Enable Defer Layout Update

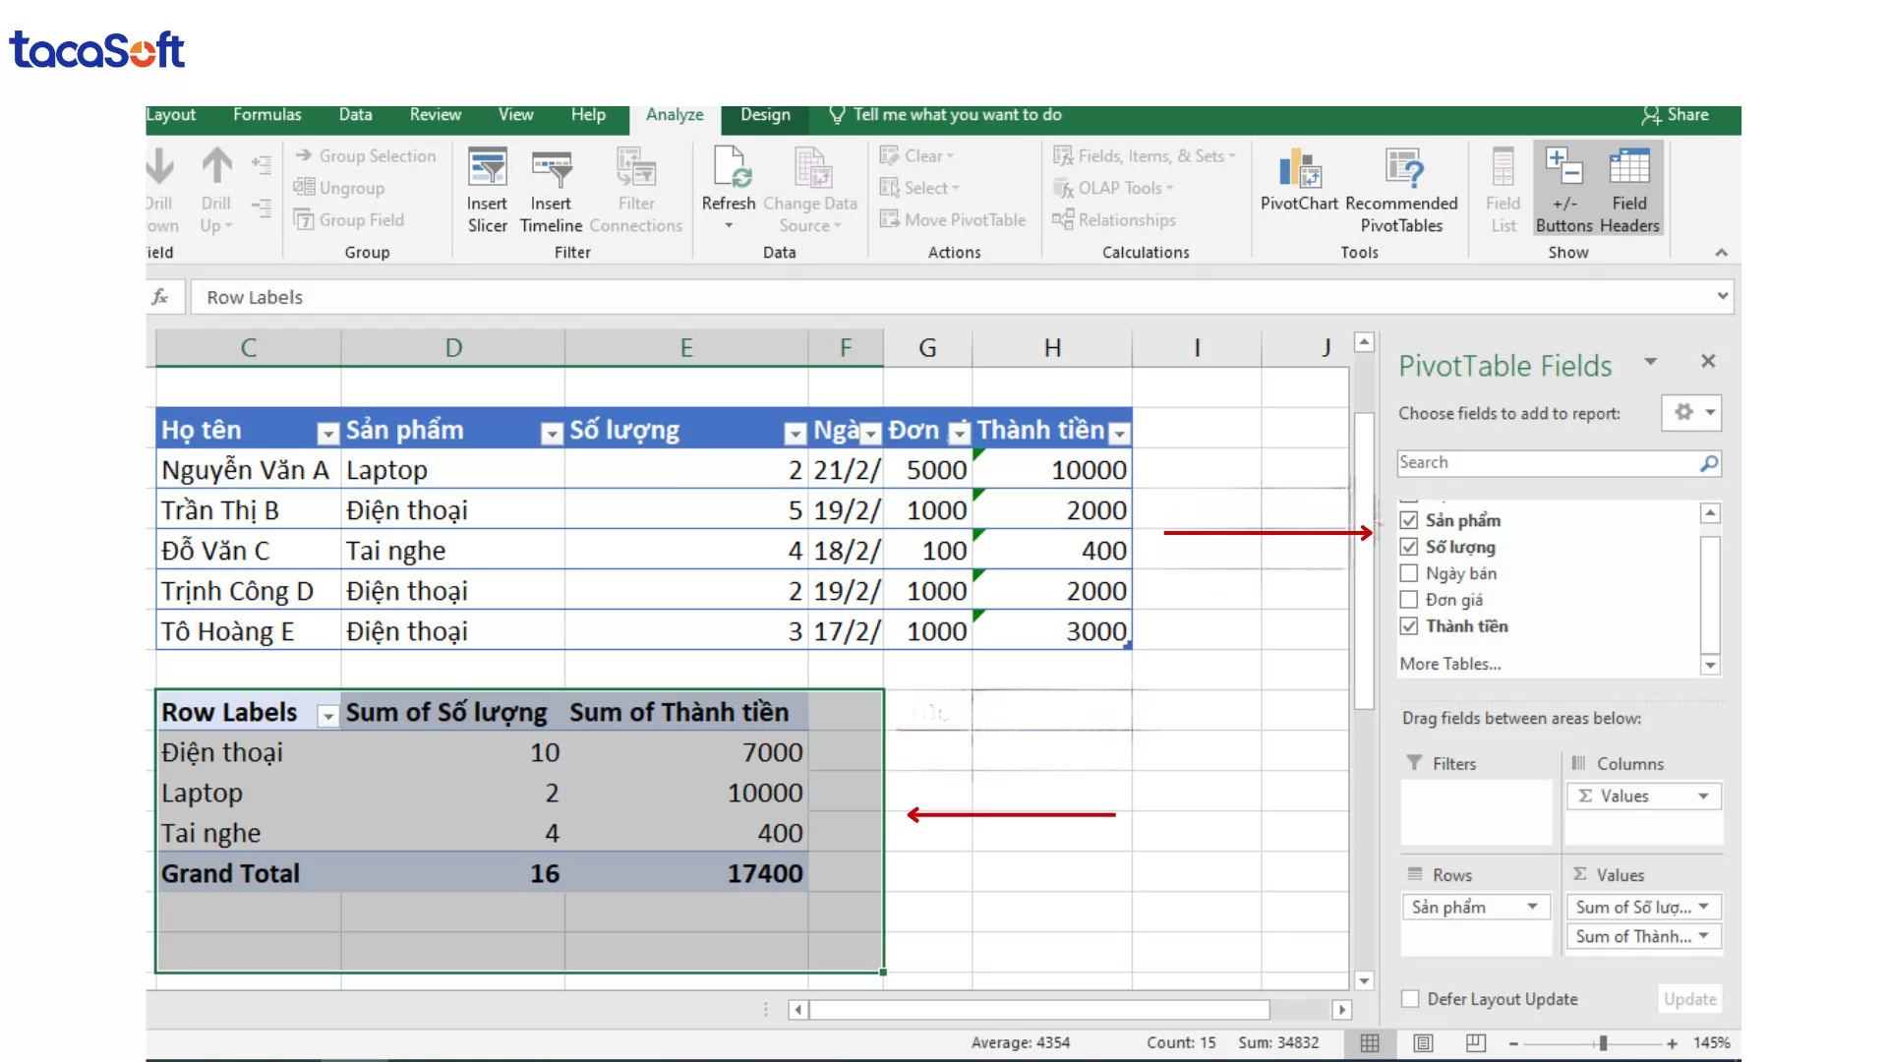click(1408, 998)
